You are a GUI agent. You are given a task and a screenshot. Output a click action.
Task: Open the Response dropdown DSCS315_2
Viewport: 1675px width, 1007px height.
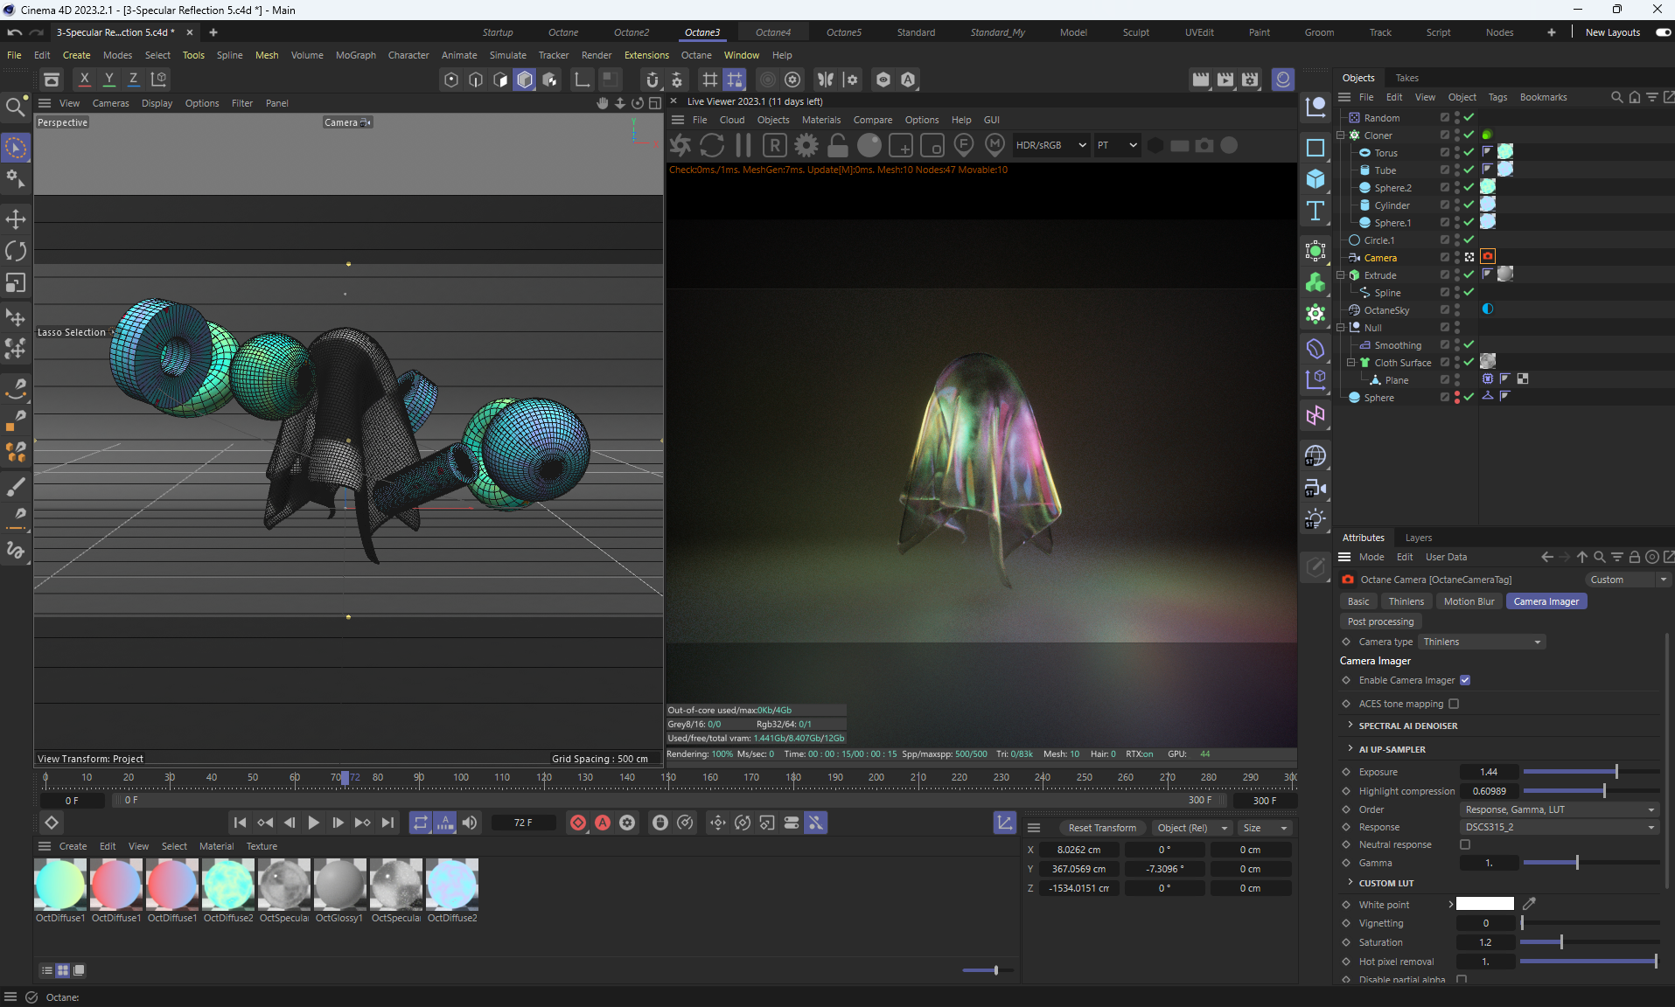pos(1560,827)
